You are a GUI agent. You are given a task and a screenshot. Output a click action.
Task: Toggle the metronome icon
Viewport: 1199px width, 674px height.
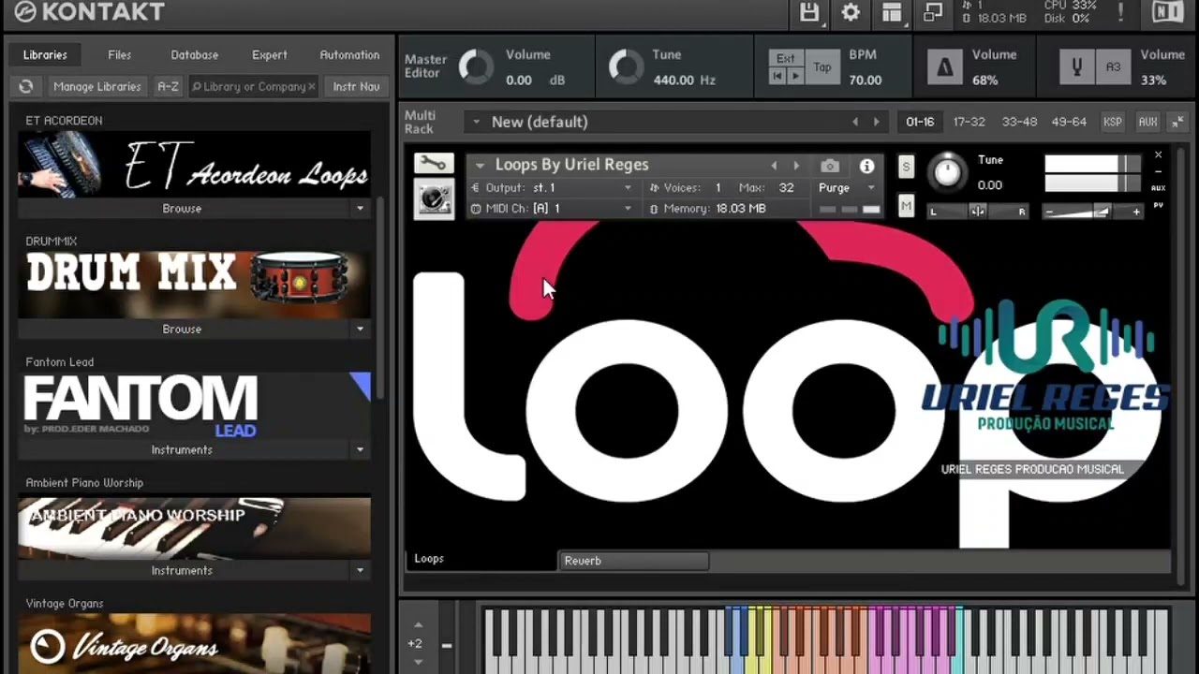tap(944, 66)
